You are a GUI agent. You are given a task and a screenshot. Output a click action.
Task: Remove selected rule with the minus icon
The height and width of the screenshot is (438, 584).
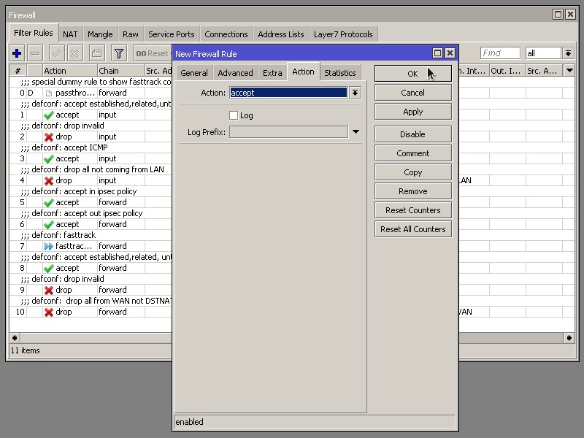click(35, 53)
